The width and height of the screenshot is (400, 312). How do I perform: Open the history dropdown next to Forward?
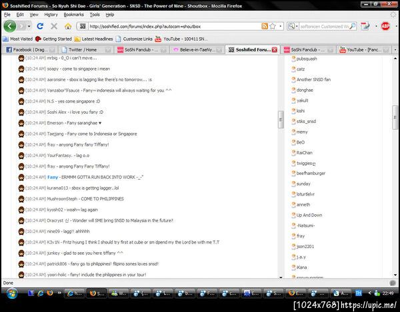click(x=29, y=26)
